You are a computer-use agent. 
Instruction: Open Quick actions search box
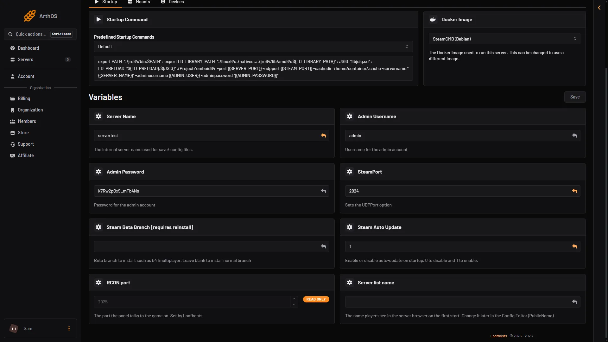[x=40, y=34]
